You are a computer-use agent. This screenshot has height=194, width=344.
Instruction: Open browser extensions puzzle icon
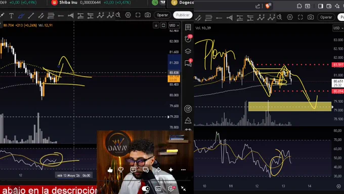tap(299, 6)
